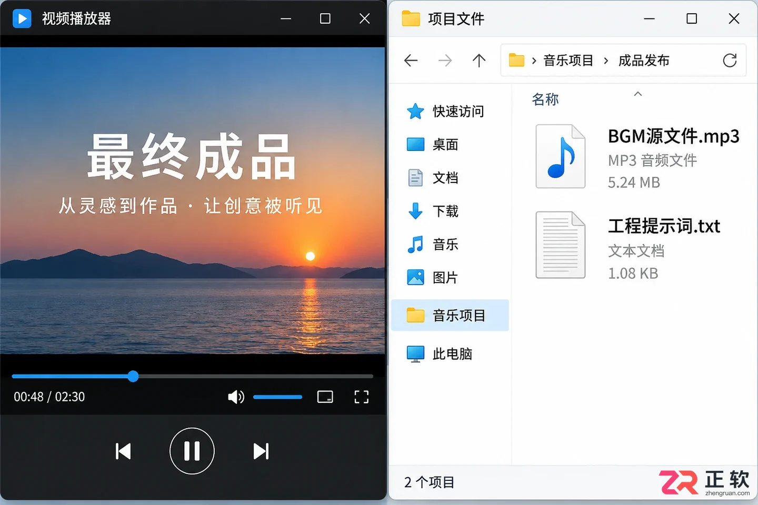The height and width of the screenshot is (505, 758).
Task: Go back in the file explorer
Action: [x=411, y=60]
